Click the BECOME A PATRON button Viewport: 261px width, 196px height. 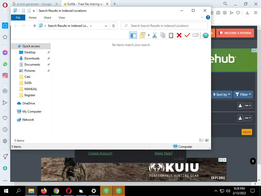(235, 33)
